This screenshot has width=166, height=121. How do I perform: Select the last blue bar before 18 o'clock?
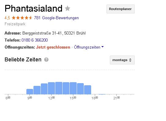87,90
